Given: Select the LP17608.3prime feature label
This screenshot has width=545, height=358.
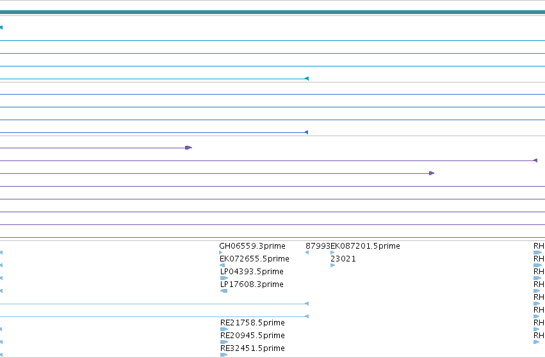Looking at the screenshot, I should [252, 284].
